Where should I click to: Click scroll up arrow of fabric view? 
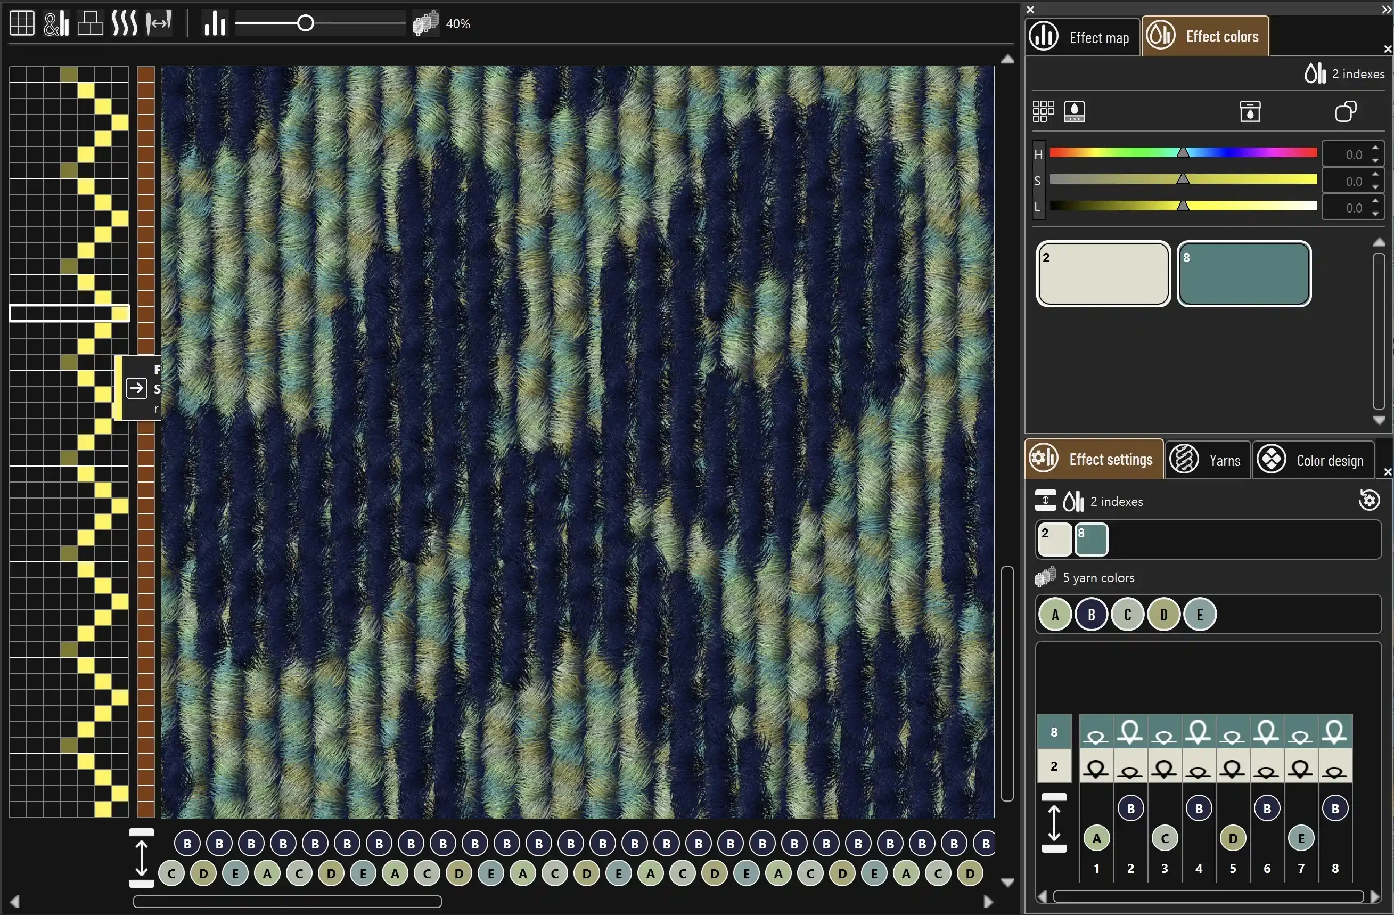point(1007,59)
